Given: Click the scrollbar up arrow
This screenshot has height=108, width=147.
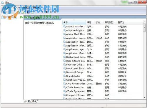Looking at the screenshot, I should point(145,22).
